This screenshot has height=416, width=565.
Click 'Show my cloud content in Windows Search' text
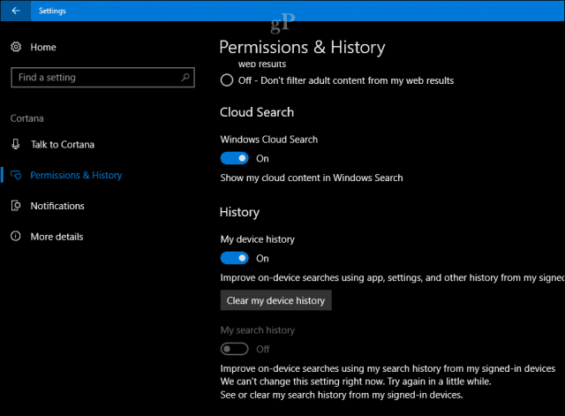(x=312, y=178)
